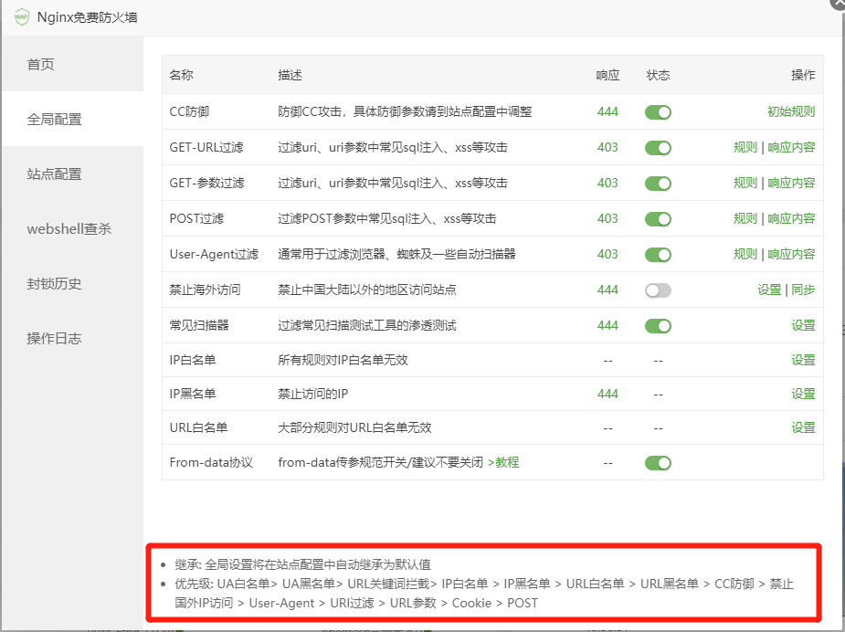The image size is (845, 632).
Task: Open 响应内容 for GET-URL过滤
Action: [791, 147]
